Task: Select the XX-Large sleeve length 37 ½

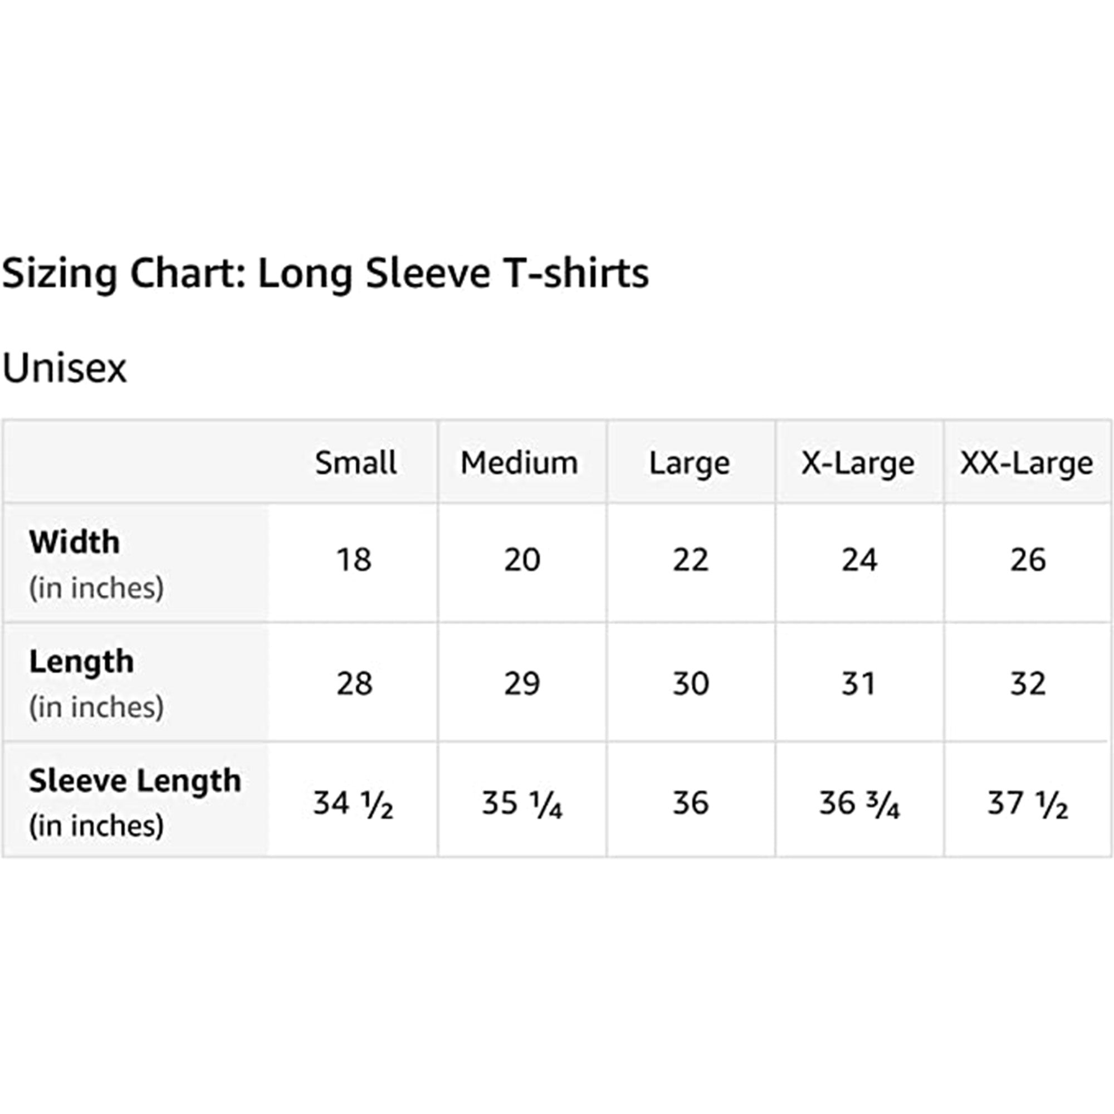Action: click(x=1028, y=804)
